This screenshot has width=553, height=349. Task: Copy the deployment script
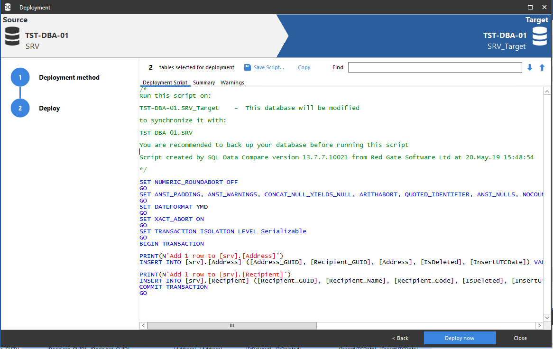(x=304, y=67)
